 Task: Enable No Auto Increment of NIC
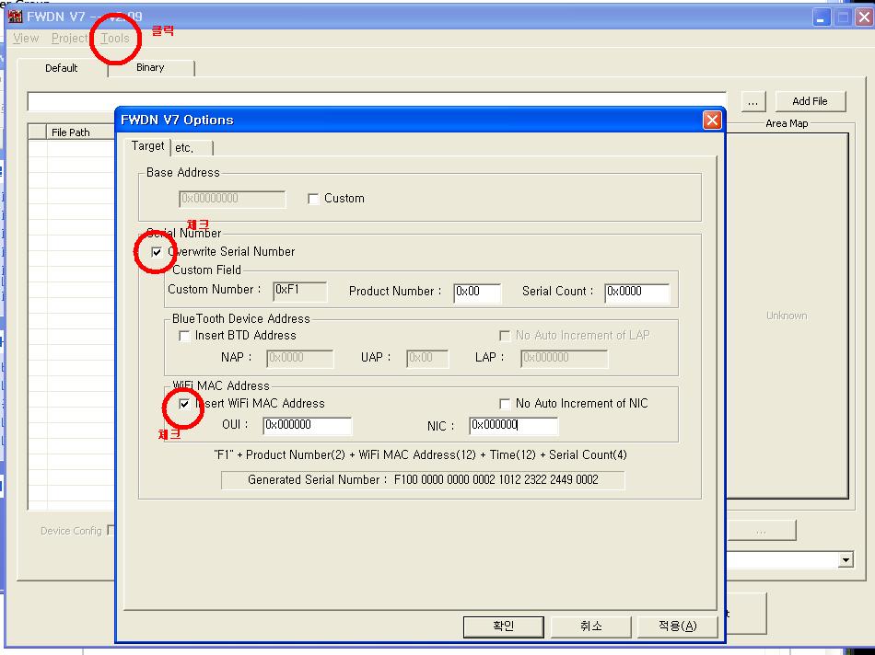[x=505, y=404]
